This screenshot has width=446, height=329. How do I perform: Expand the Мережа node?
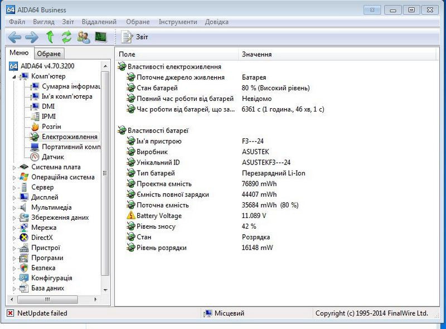click(14, 228)
